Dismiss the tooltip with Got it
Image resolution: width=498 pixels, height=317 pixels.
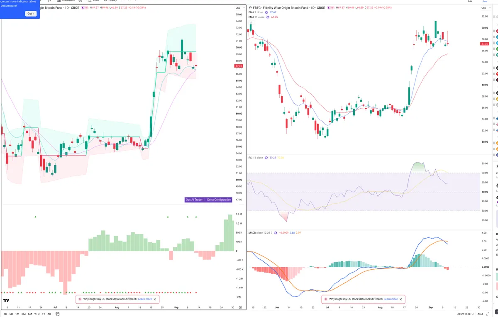(x=31, y=14)
